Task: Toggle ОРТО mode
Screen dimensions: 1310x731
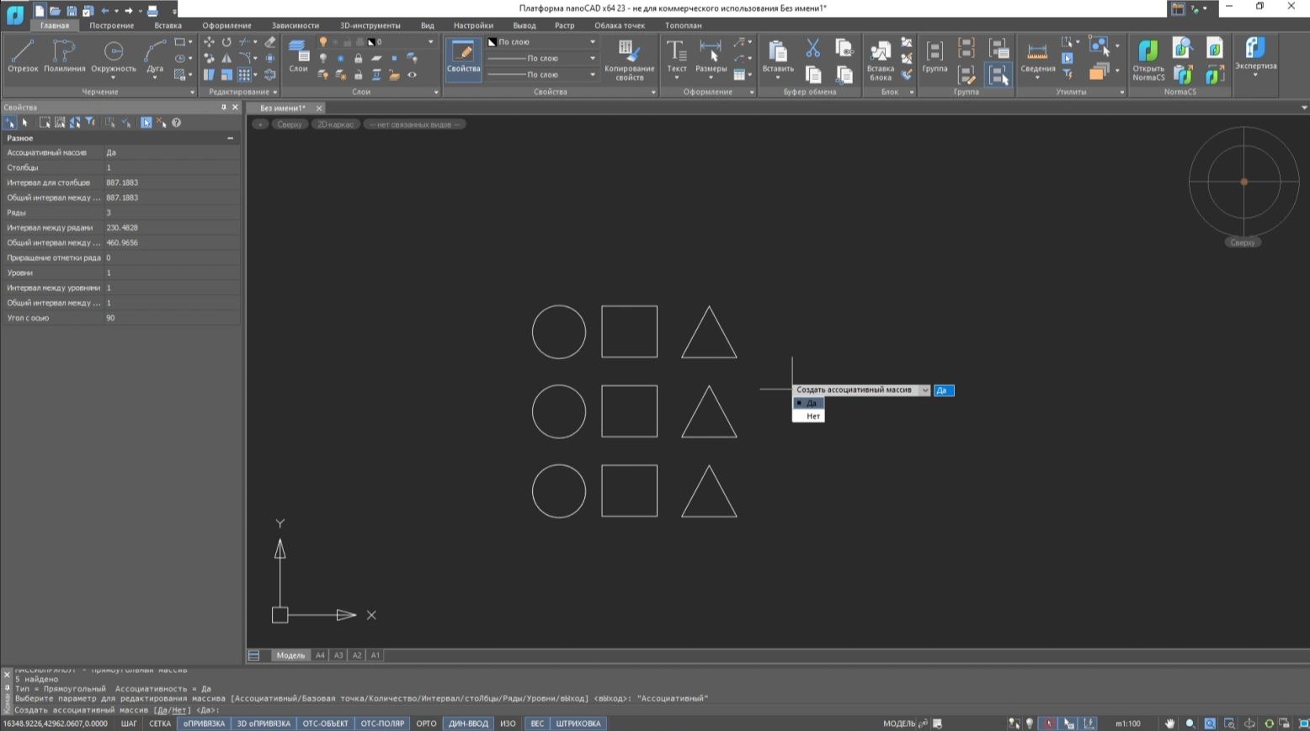Action: [x=426, y=723]
